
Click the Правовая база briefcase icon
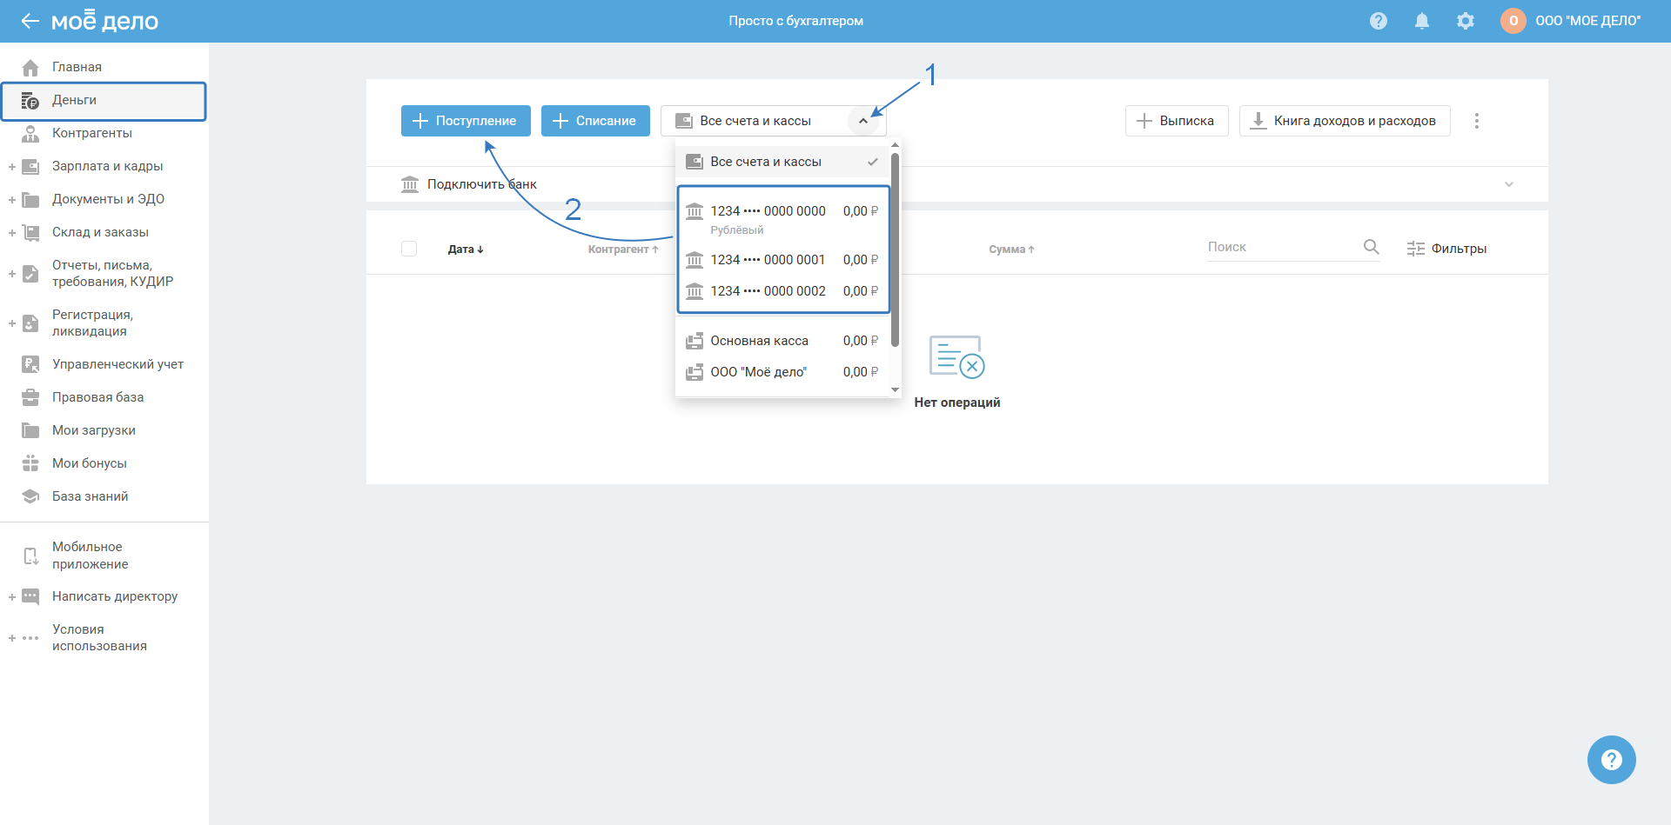[30, 397]
